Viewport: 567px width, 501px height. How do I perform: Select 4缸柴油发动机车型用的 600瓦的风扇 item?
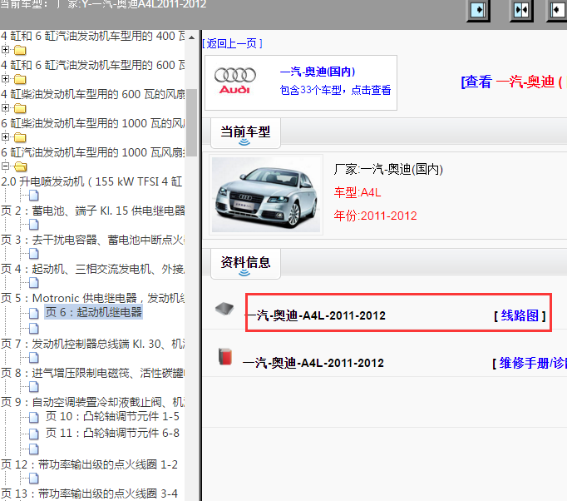[93, 94]
